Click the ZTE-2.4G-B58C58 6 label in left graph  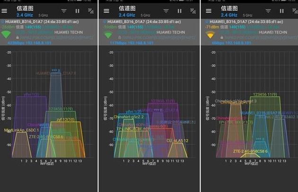[46, 137]
